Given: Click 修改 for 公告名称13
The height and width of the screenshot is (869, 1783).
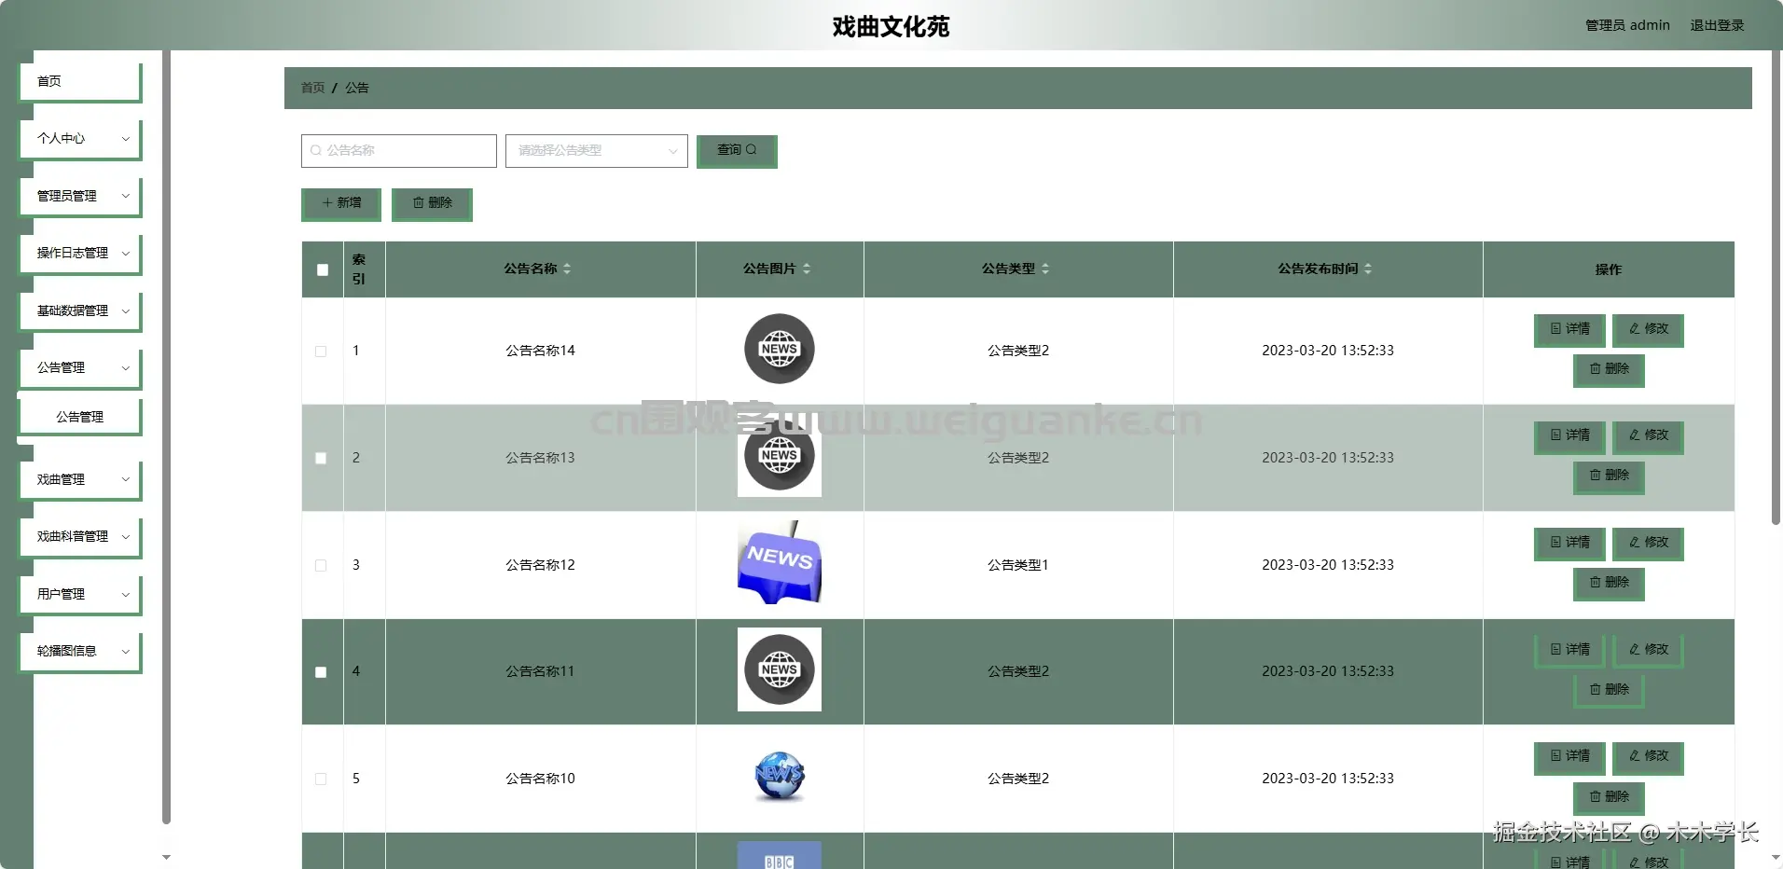Looking at the screenshot, I should [x=1648, y=436].
